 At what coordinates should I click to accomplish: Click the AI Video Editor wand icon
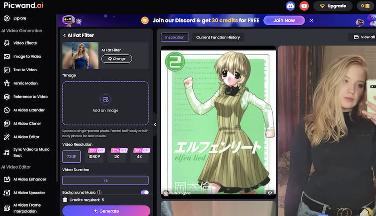pyautogui.click(x=7, y=137)
